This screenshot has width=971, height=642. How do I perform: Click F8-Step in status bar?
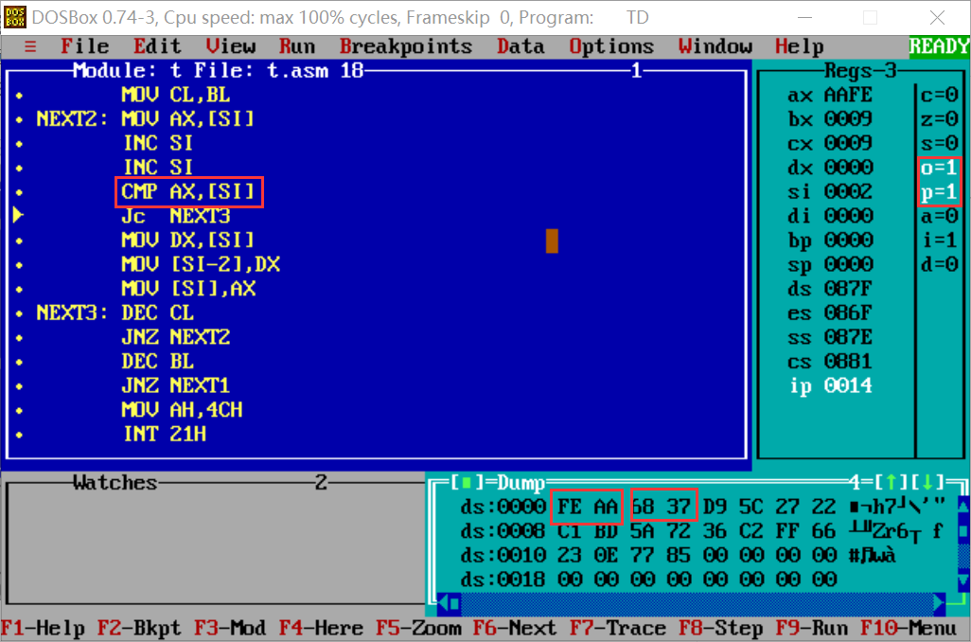[x=721, y=629]
